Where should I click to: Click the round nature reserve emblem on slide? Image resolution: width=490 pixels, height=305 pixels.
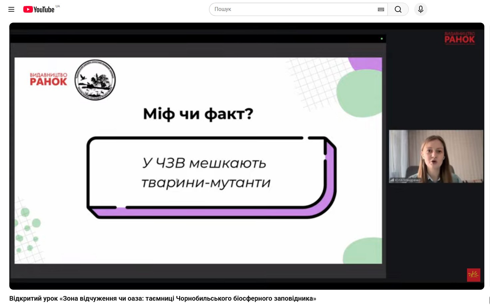click(95, 80)
